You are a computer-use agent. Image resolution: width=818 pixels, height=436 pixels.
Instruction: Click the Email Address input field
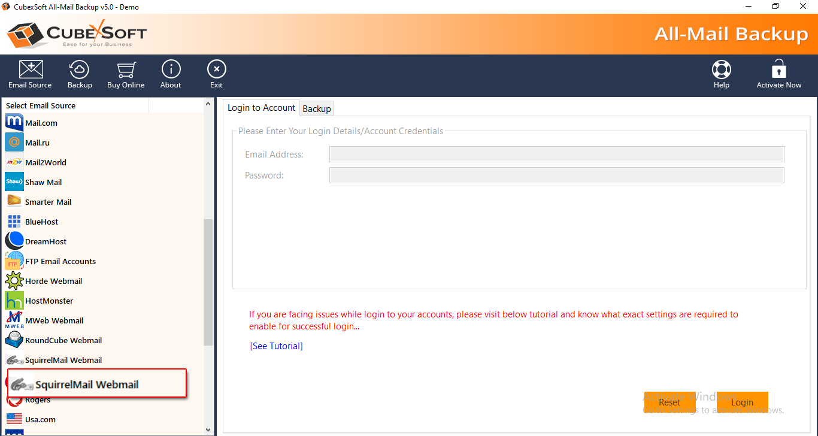(x=556, y=155)
